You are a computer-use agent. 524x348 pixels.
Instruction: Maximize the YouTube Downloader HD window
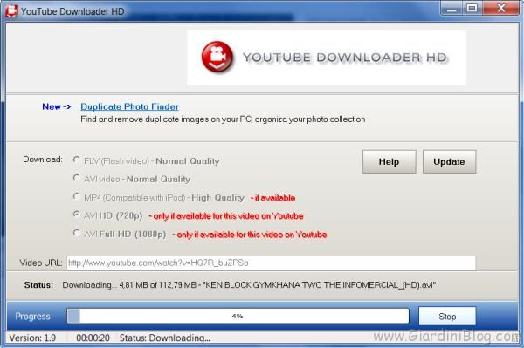point(472,9)
